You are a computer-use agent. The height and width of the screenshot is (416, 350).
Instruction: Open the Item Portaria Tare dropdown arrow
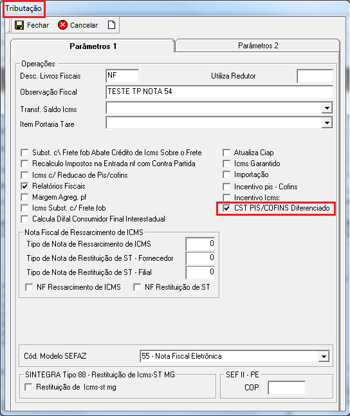pyautogui.click(x=327, y=123)
